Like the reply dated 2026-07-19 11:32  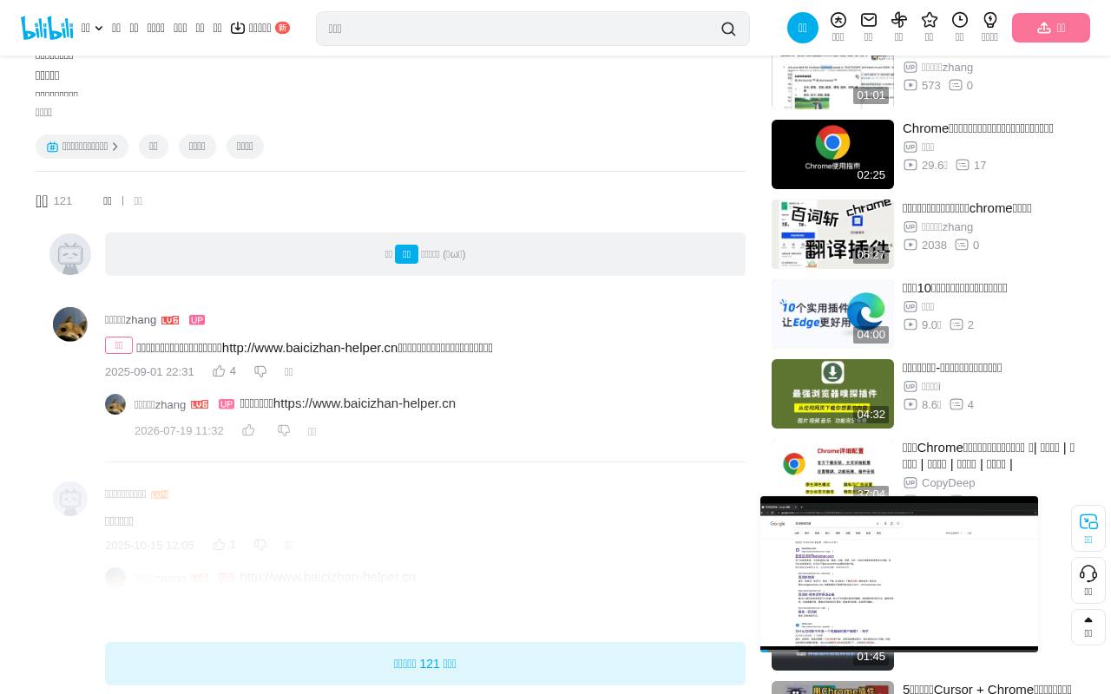(x=248, y=430)
